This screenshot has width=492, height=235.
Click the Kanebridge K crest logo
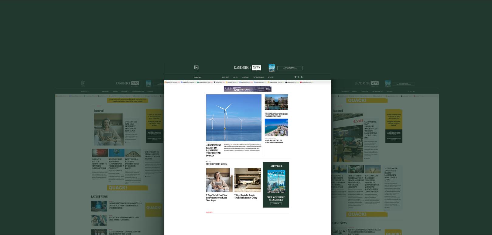click(196, 68)
